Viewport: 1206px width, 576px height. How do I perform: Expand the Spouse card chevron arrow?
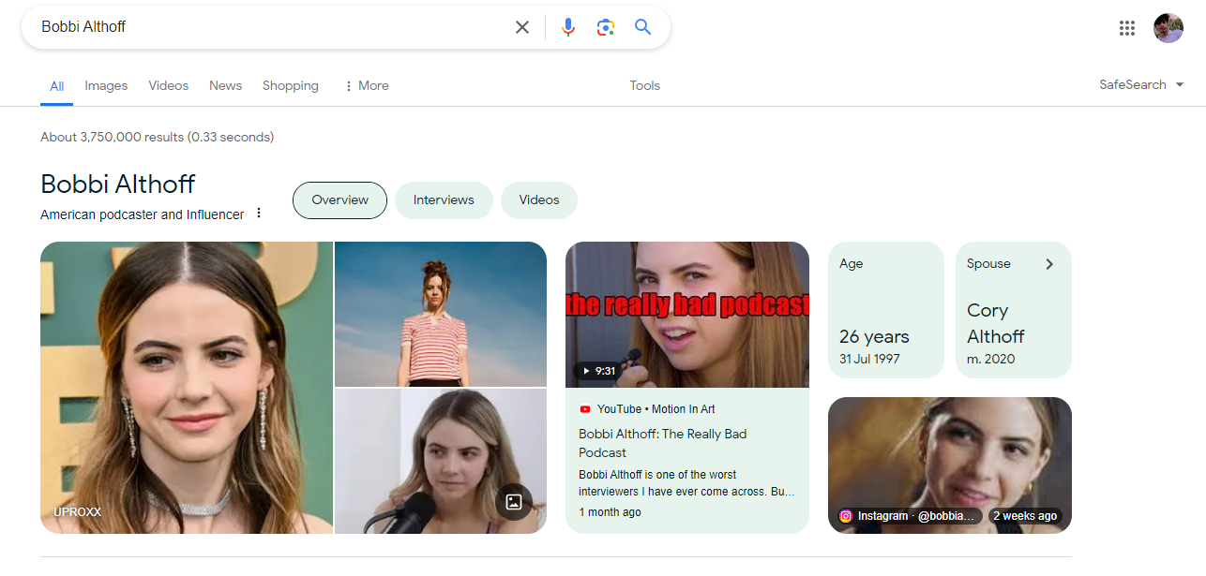point(1049,264)
